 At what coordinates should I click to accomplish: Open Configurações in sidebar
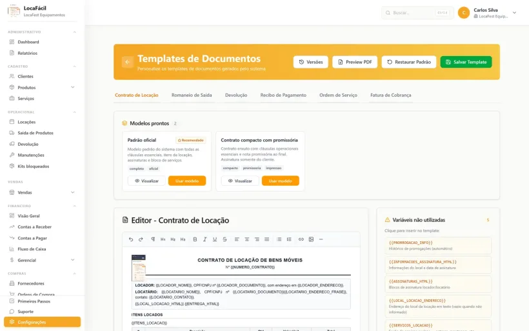coord(42,322)
